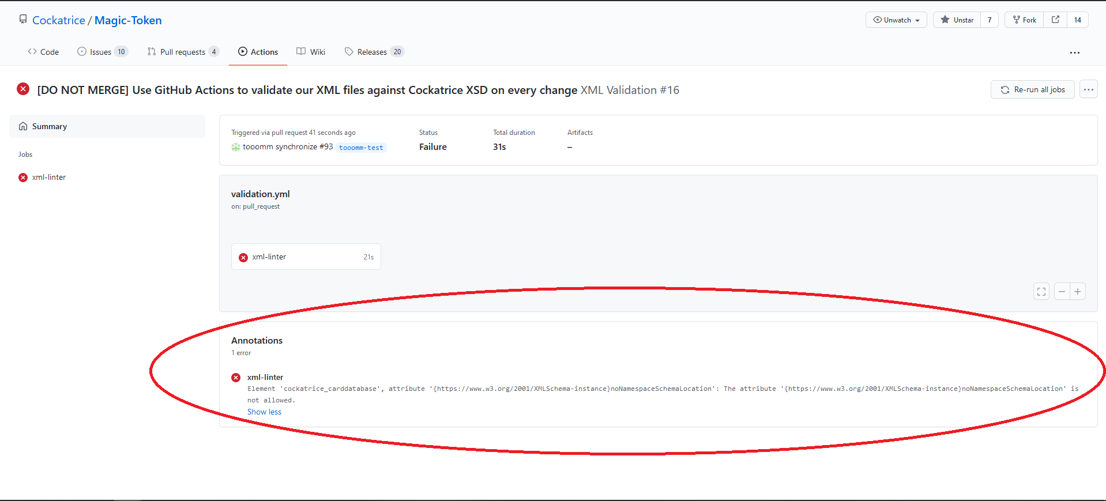Open the Releases tab

(x=374, y=52)
